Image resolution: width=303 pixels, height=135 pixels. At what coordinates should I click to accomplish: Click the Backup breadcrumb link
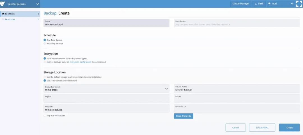(50, 13)
